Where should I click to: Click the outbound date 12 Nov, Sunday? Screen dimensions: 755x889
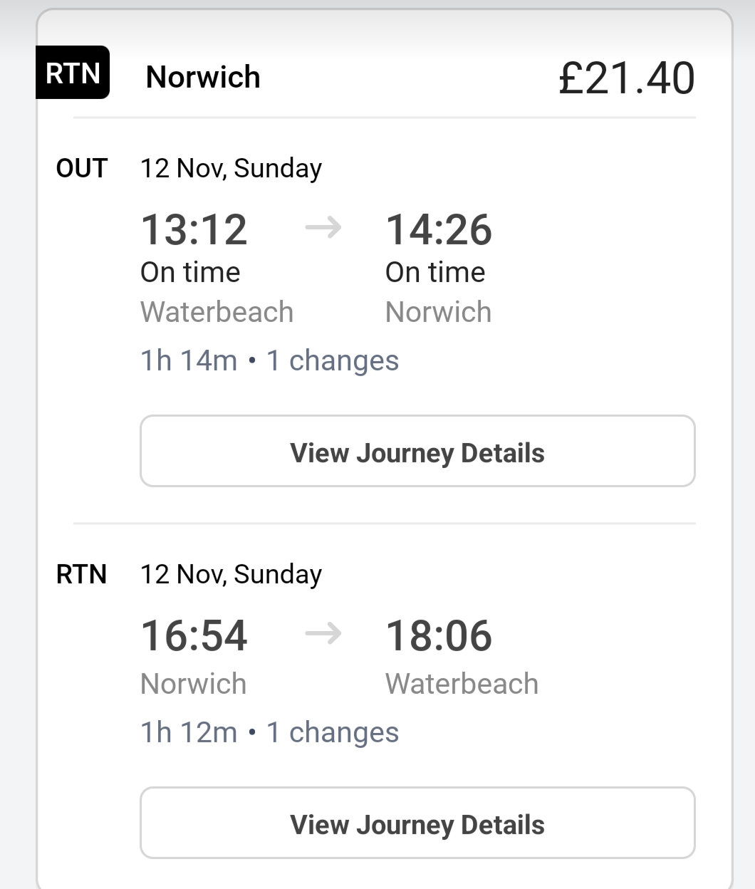(231, 169)
